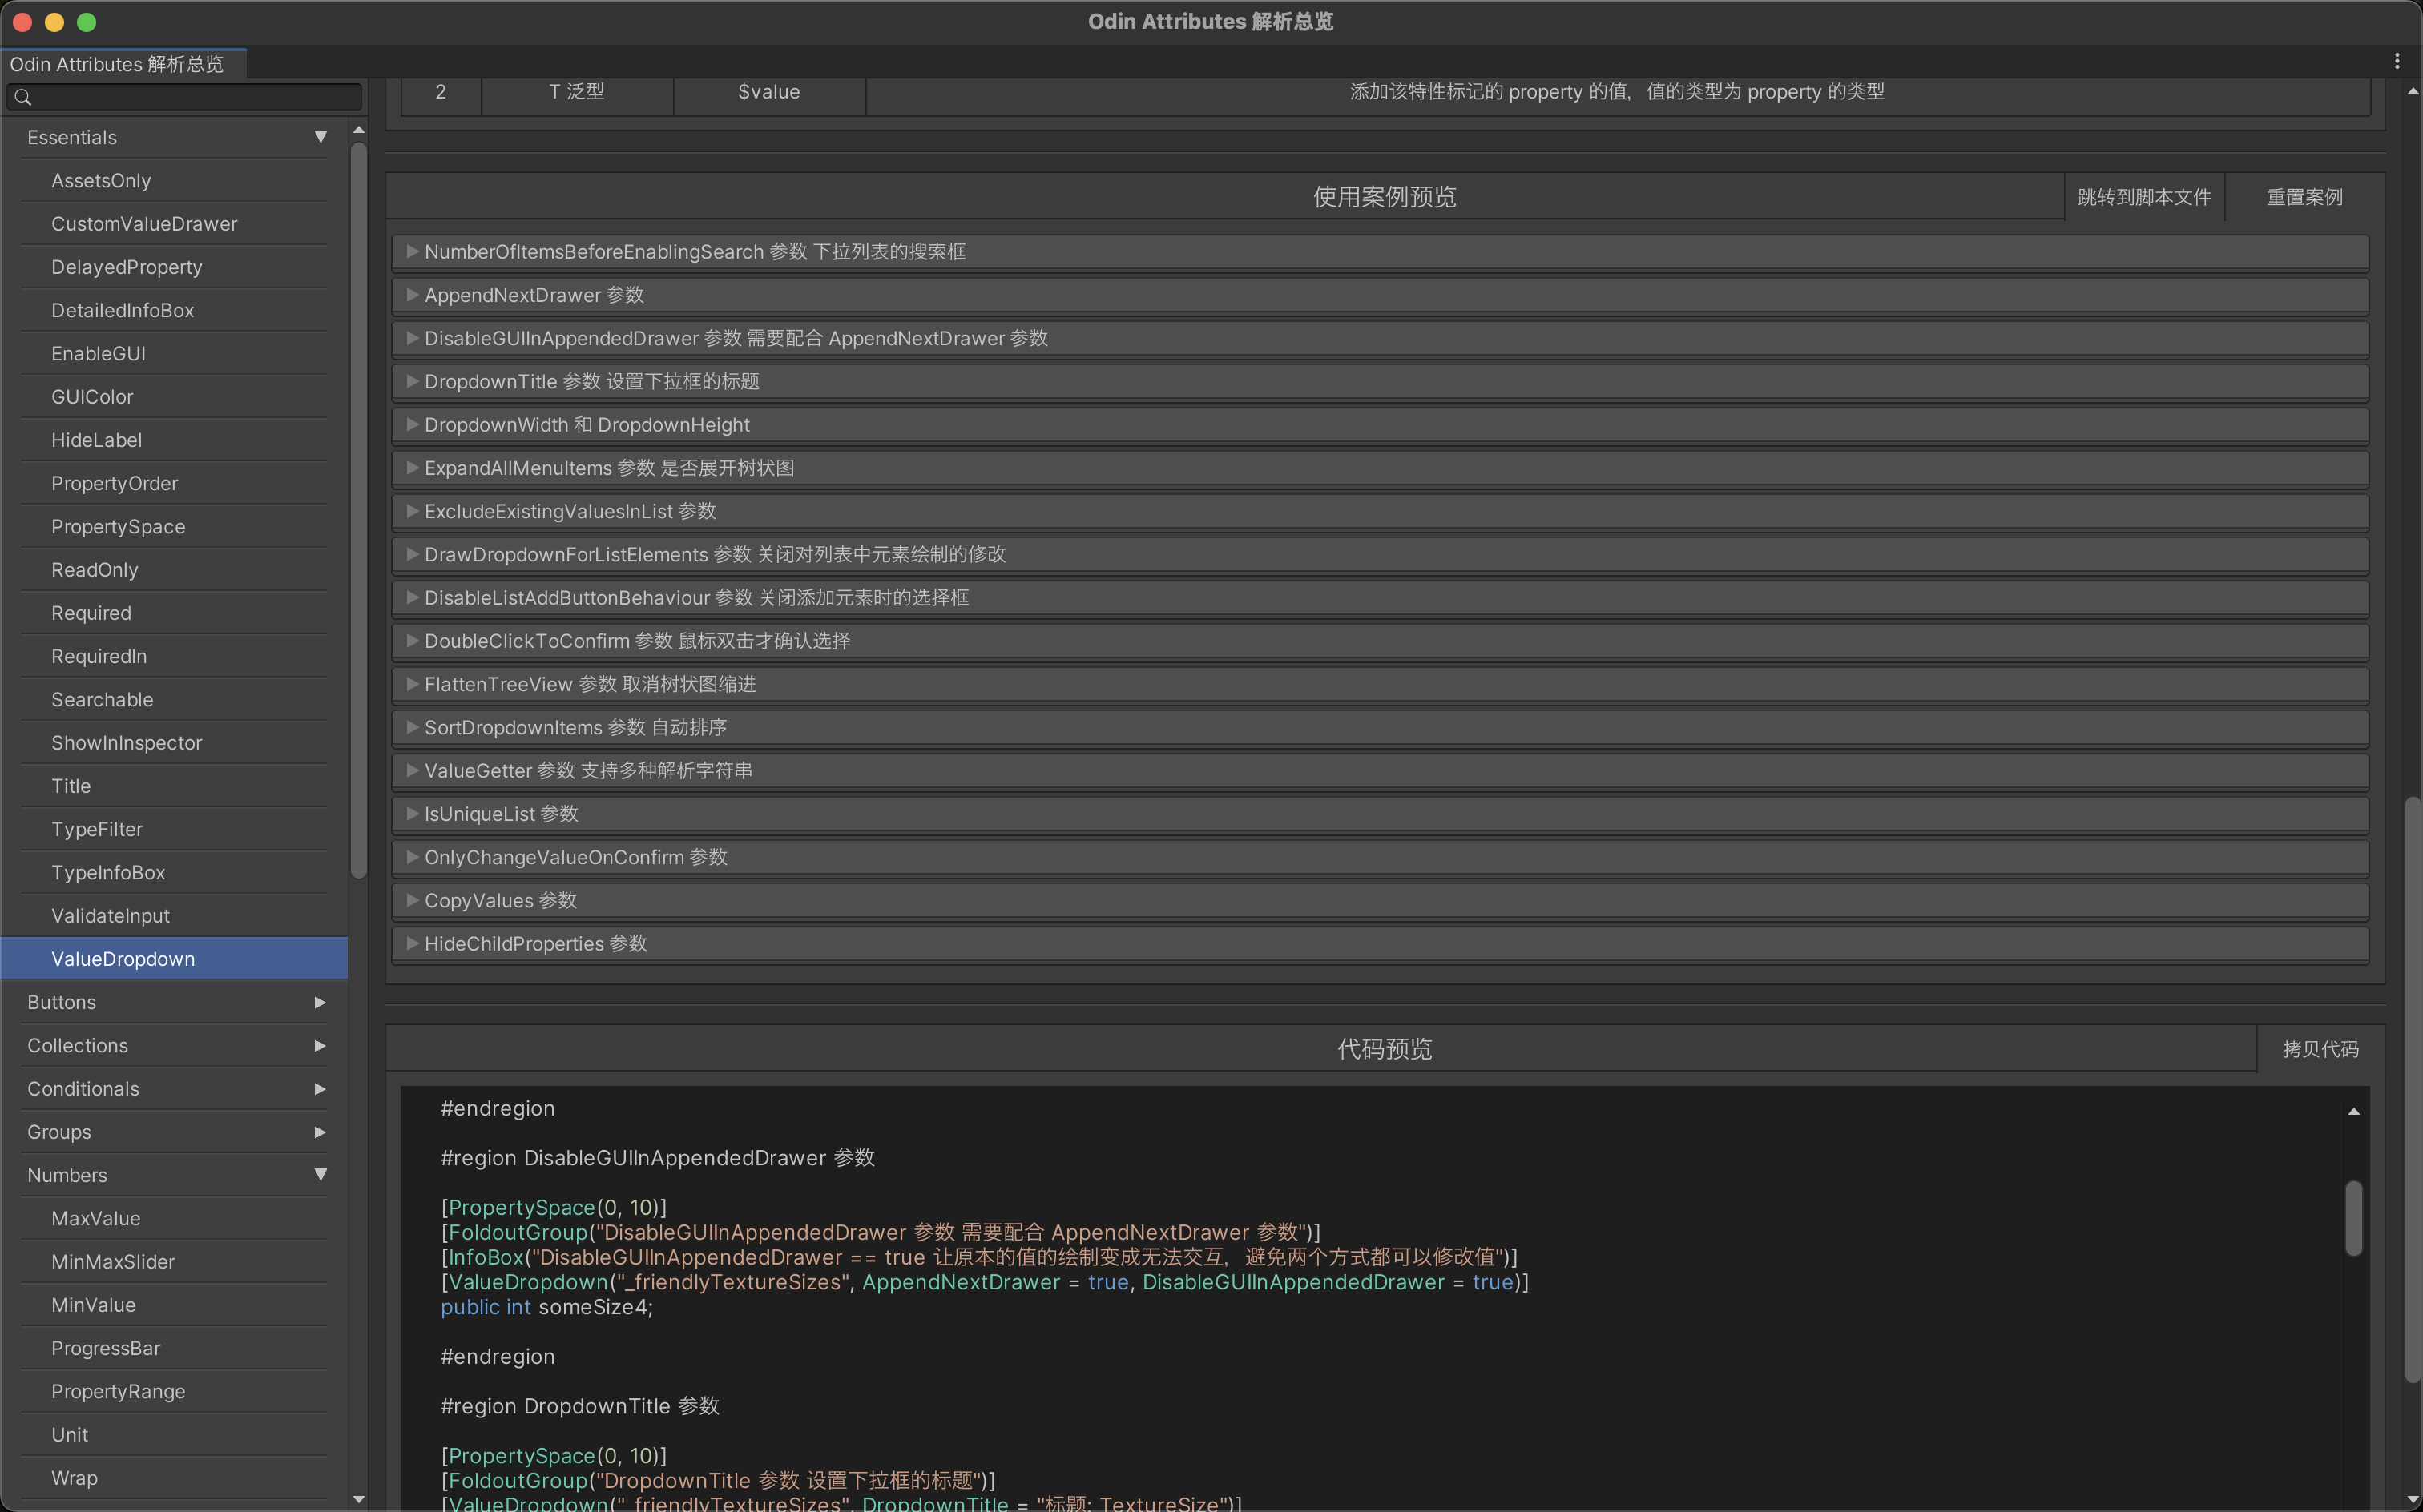The width and height of the screenshot is (2423, 1512).
Task: Click the code preview scrollbar thumb
Action: click(x=2354, y=1218)
